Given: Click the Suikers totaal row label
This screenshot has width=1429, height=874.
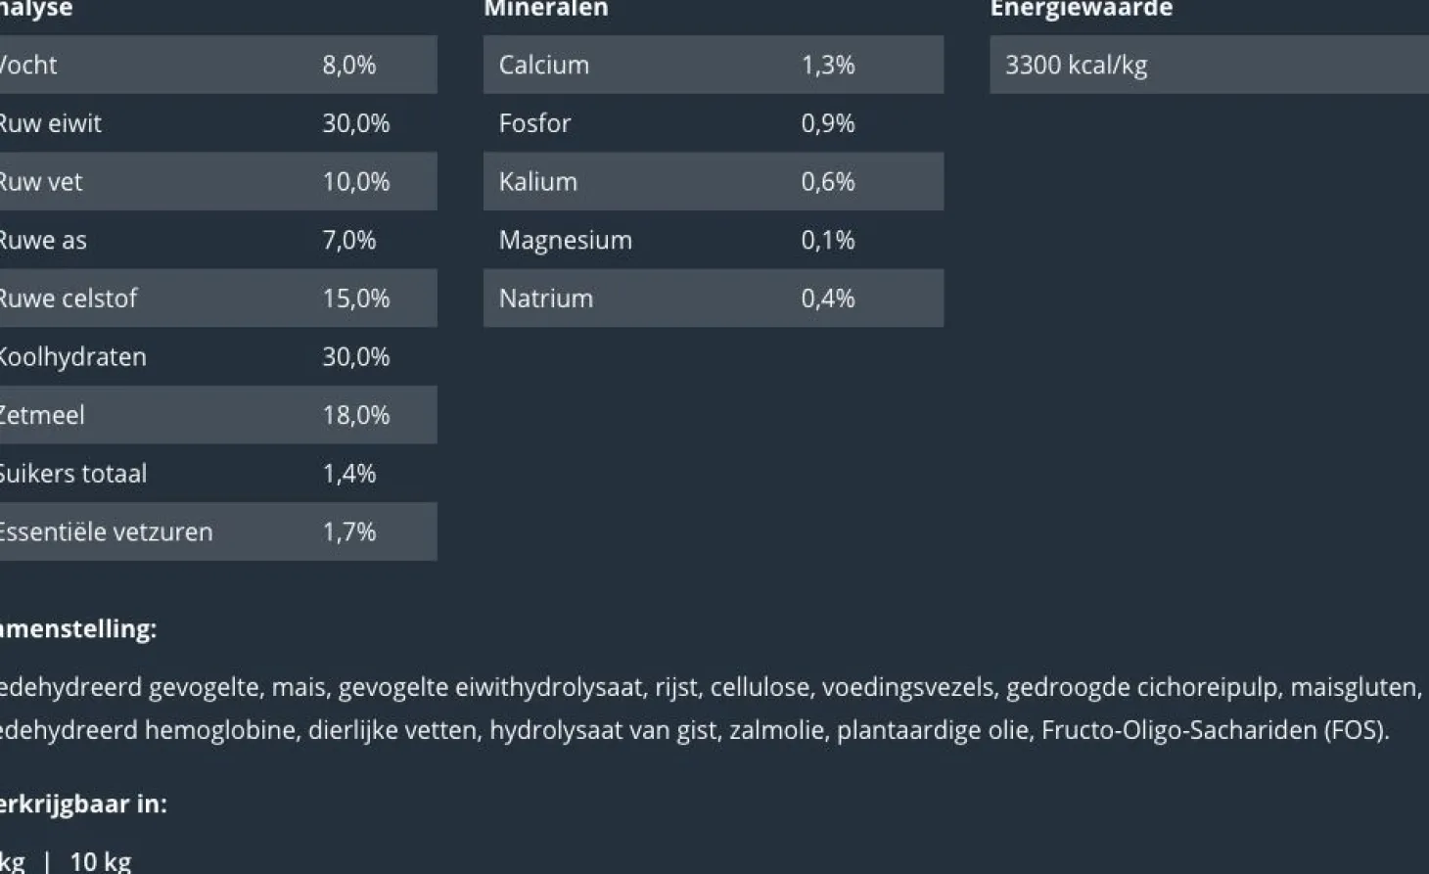Looking at the screenshot, I should coord(72,474).
